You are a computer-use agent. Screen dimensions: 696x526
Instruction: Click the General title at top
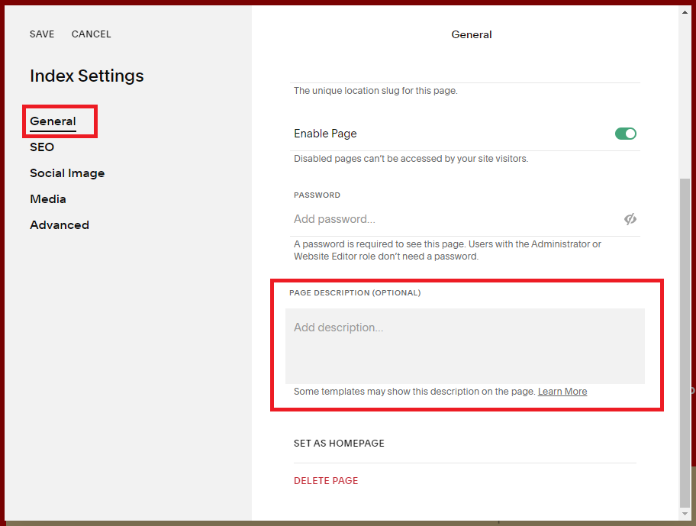[472, 34]
